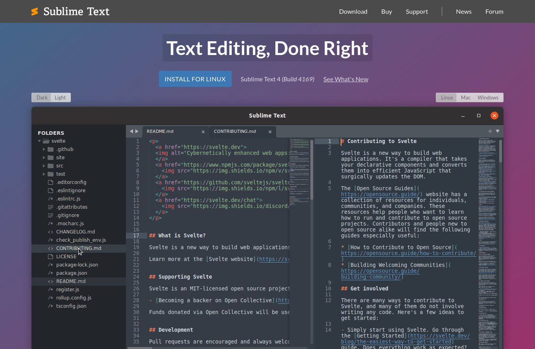Select Linux screenshot platform
The image size is (535, 349).
447,97
